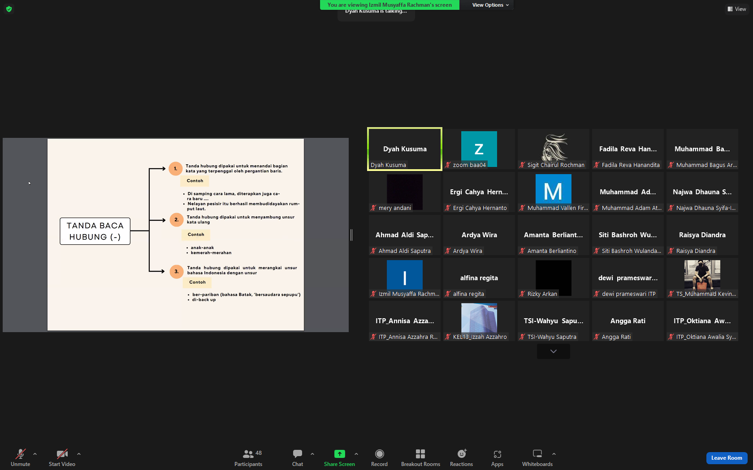Open the Reactions menu

pos(461,457)
